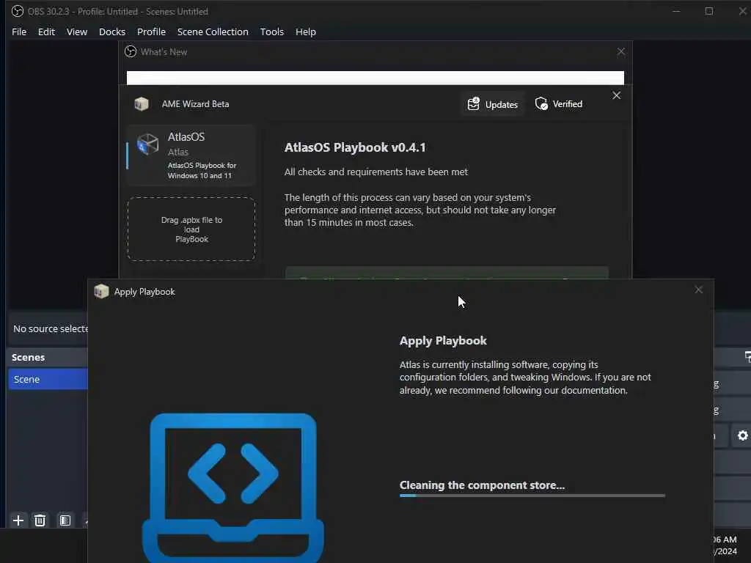Maximize the OBS window
The width and height of the screenshot is (751, 563).
(x=709, y=11)
